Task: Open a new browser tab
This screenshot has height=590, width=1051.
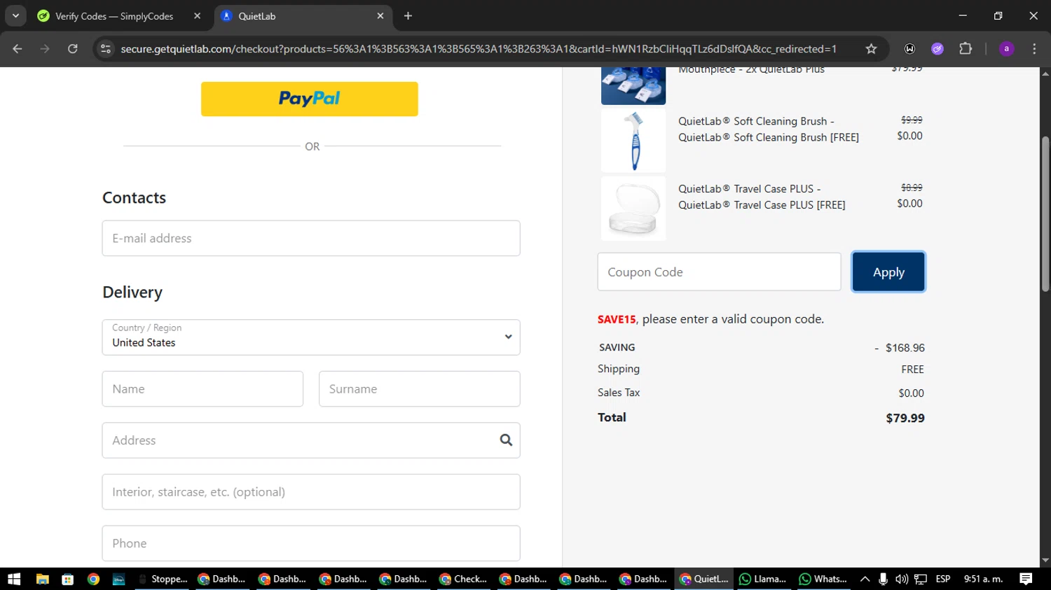Action: [x=408, y=16]
